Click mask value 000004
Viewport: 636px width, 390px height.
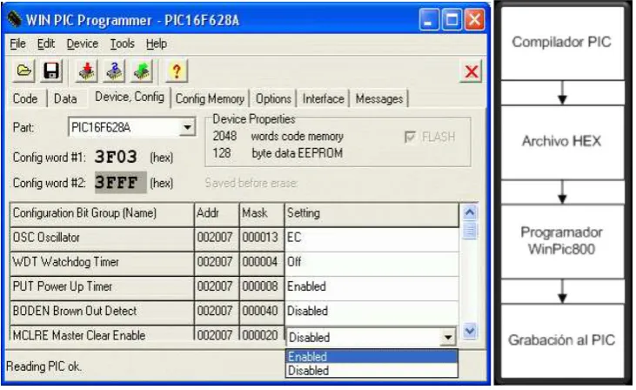click(260, 262)
